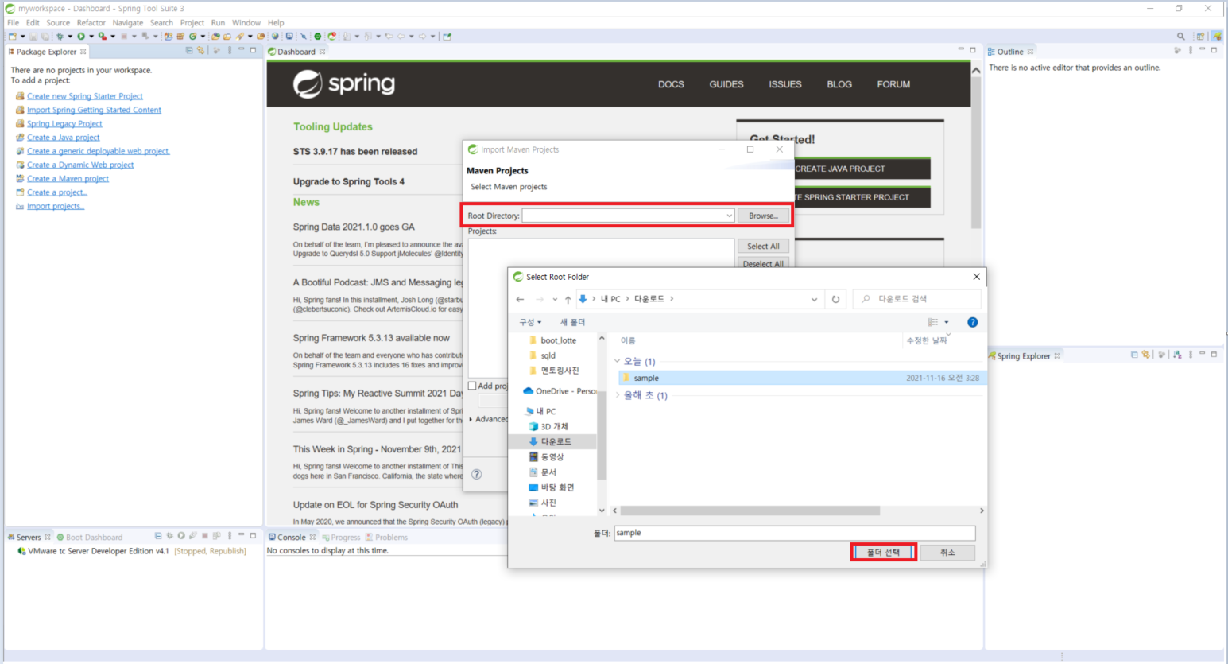
Task: Open the Root Directory combo dropdown arrow
Action: click(x=729, y=216)
